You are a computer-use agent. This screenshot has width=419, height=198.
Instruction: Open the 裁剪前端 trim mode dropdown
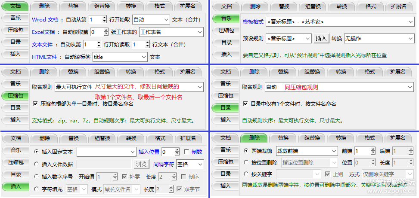coord(334,151)
